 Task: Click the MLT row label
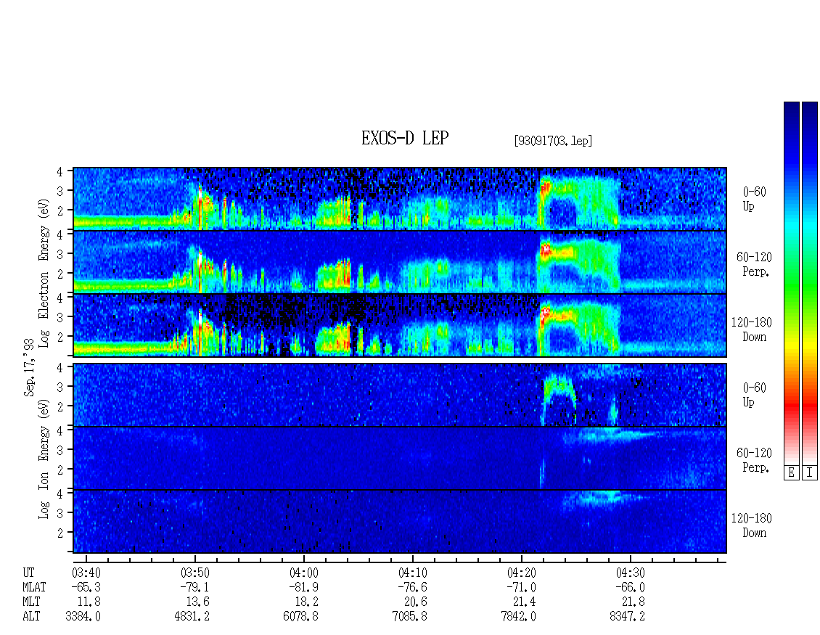point(31,602)
